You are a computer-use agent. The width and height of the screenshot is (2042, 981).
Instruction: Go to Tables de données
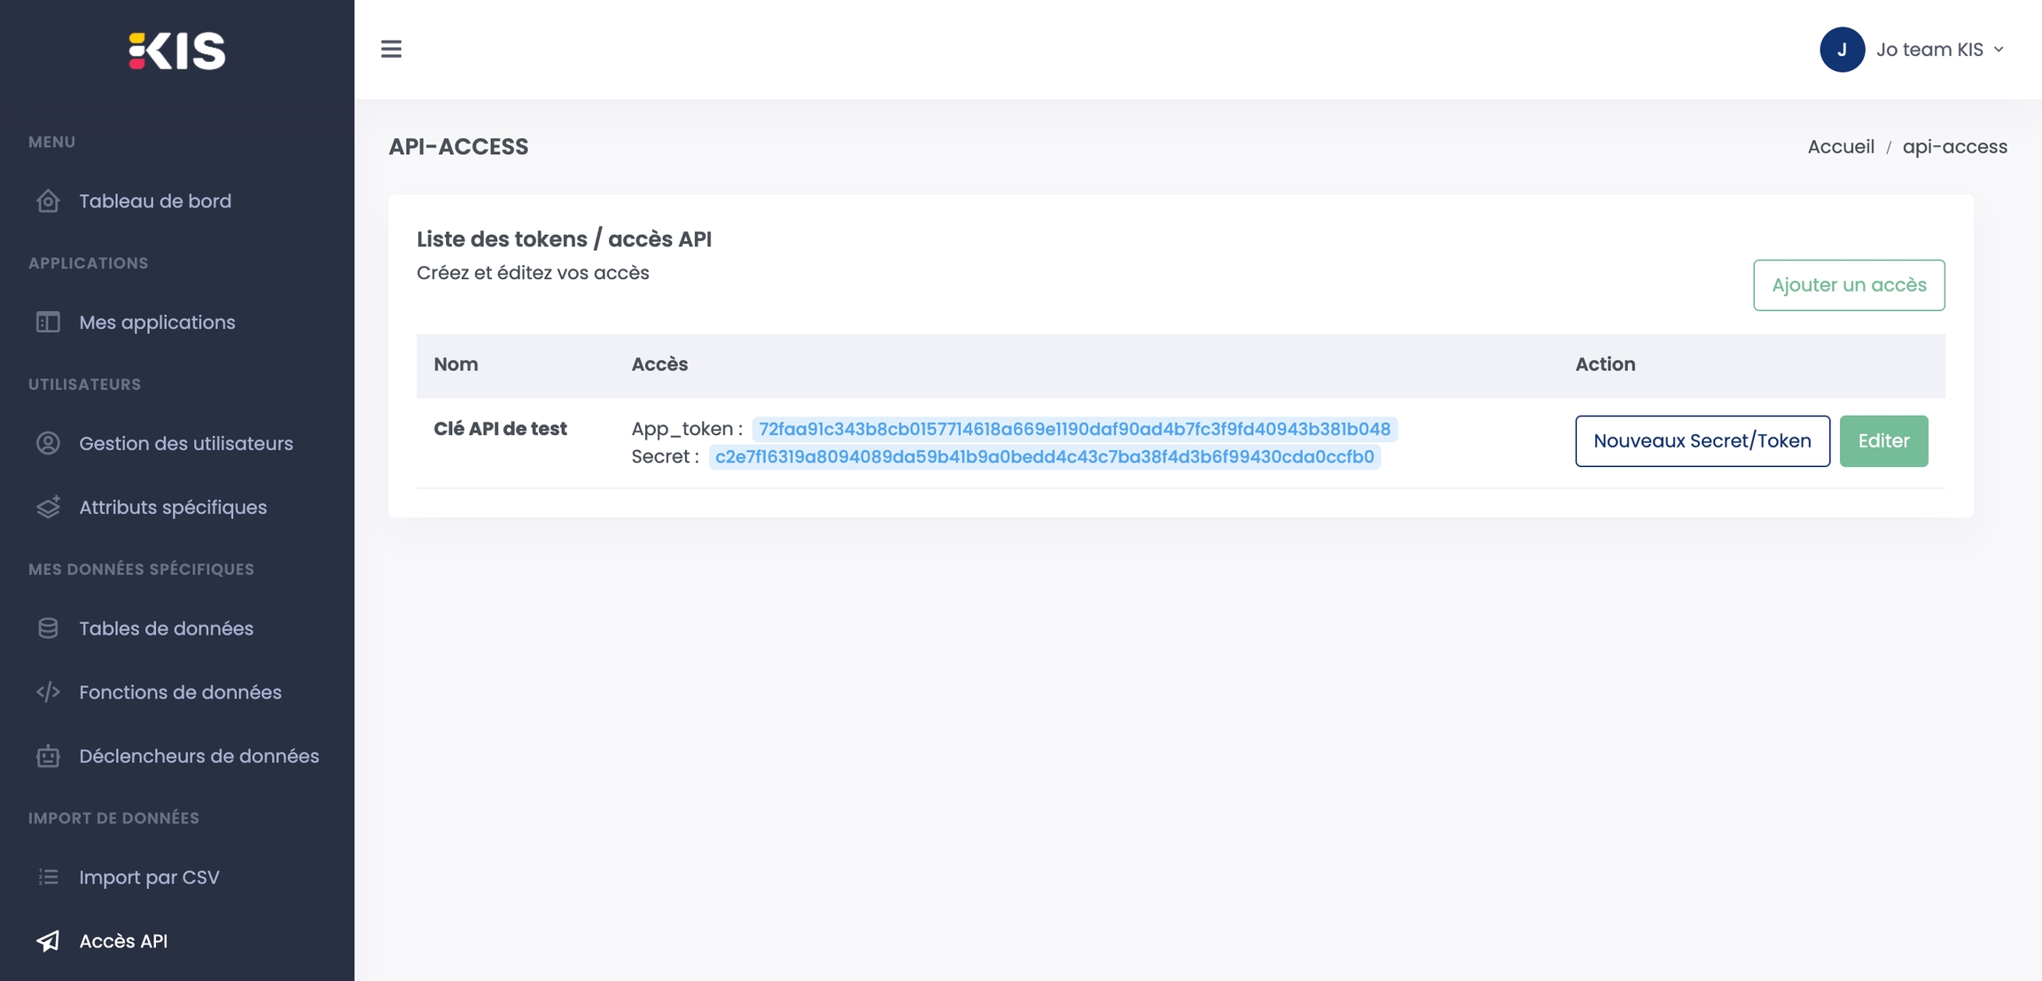pyautogui.click(x=166, y=628)
